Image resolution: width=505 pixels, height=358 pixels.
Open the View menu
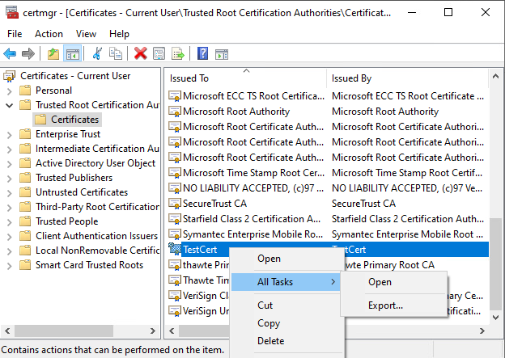coord(86,34)
